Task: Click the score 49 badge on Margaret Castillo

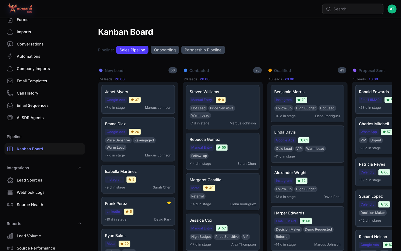Action: [x=209, y=188]
